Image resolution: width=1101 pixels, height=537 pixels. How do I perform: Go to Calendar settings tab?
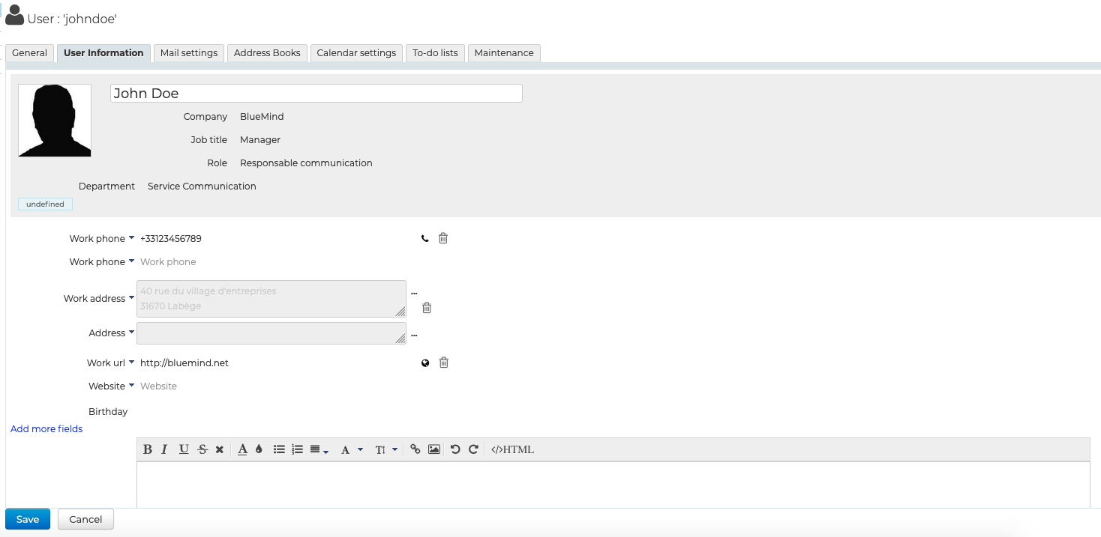(x=356, y=53)
